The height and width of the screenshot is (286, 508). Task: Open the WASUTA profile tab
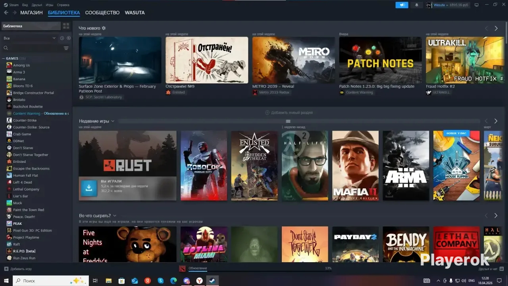135,13
